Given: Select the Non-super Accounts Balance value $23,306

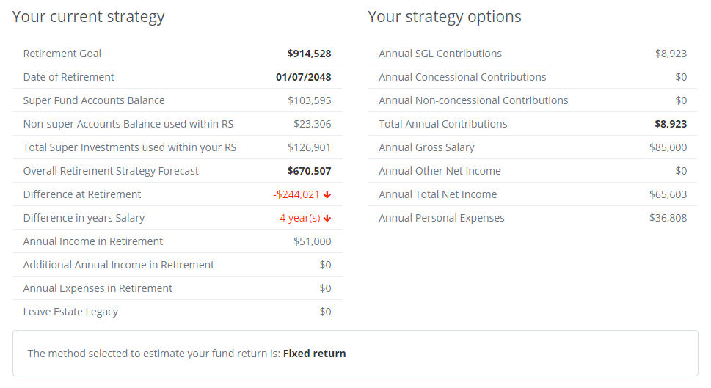Looking at the screenshot, I should point(312,124).
